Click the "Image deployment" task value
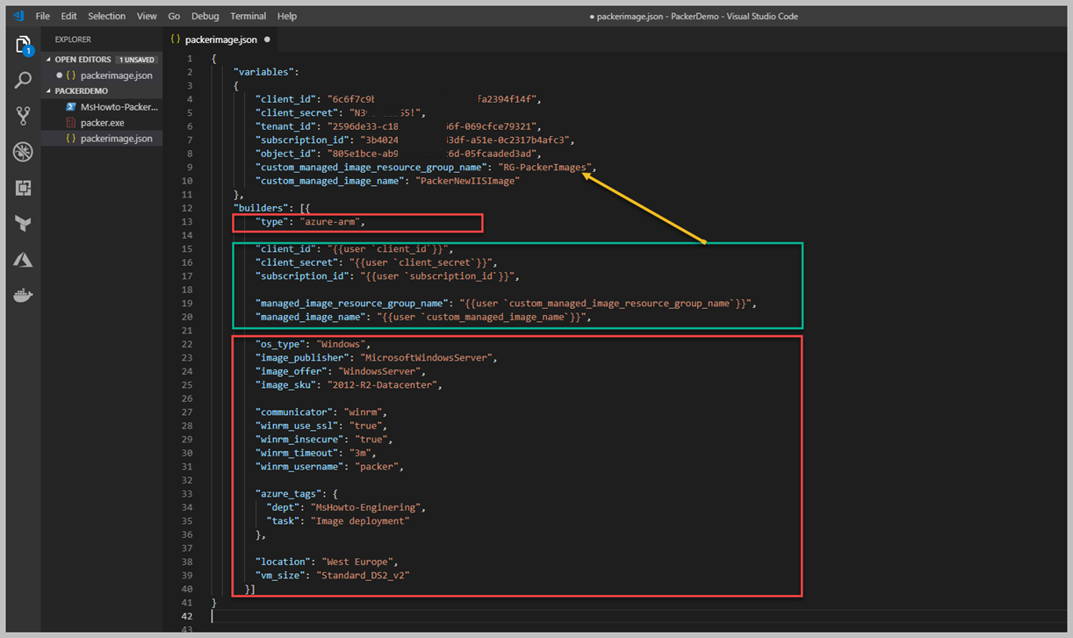This screenshot has width=1073, height=638. (361, 521)
